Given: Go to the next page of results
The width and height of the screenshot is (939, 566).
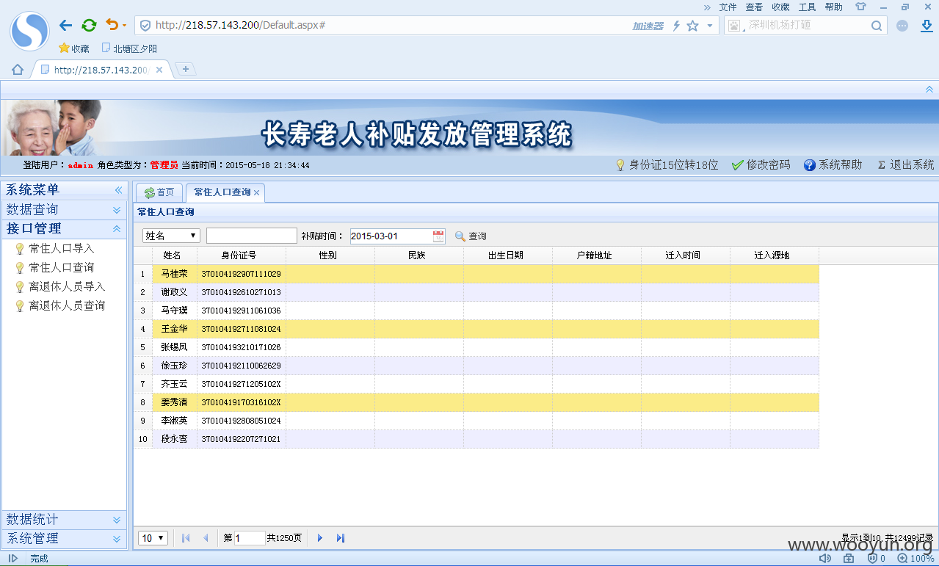Looking at the screenshot, I should click(320, 538).
